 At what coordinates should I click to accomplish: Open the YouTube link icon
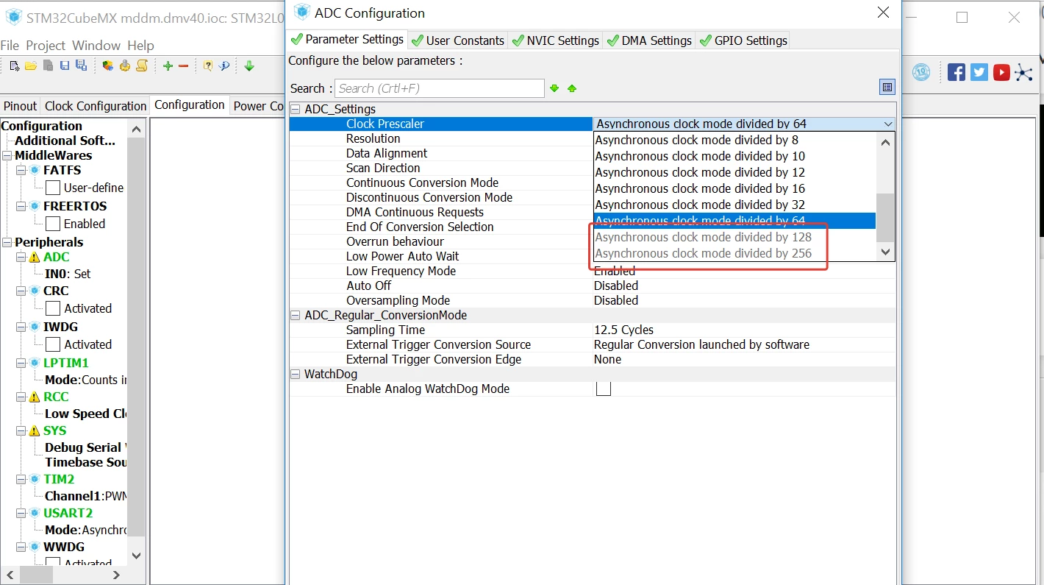click(x=1001, y=72)
